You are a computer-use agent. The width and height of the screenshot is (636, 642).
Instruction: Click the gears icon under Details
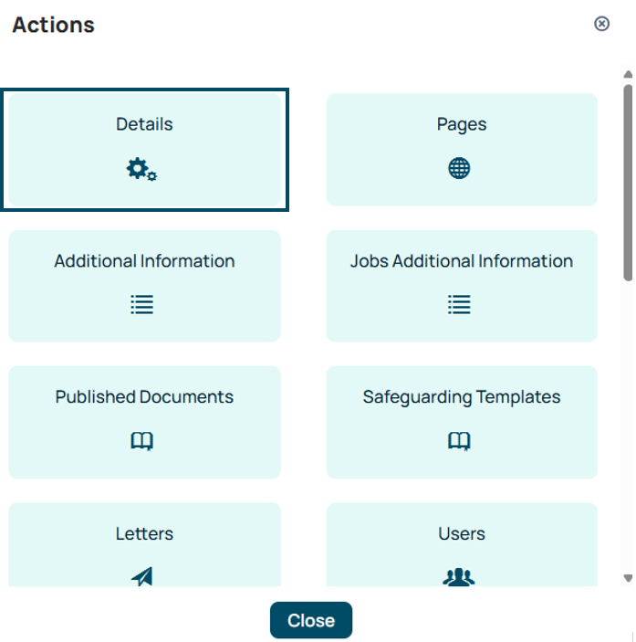click(141, 169)
